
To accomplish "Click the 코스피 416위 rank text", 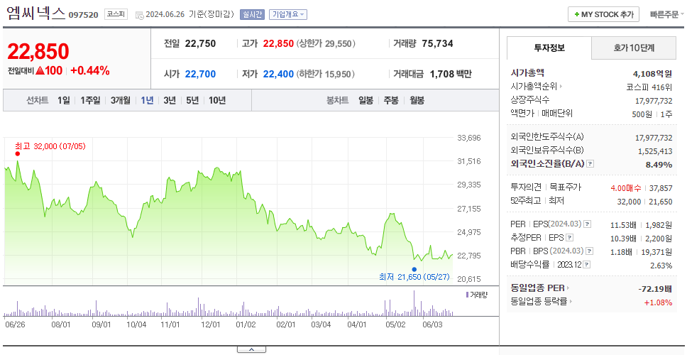I will (x=649, y=87).
